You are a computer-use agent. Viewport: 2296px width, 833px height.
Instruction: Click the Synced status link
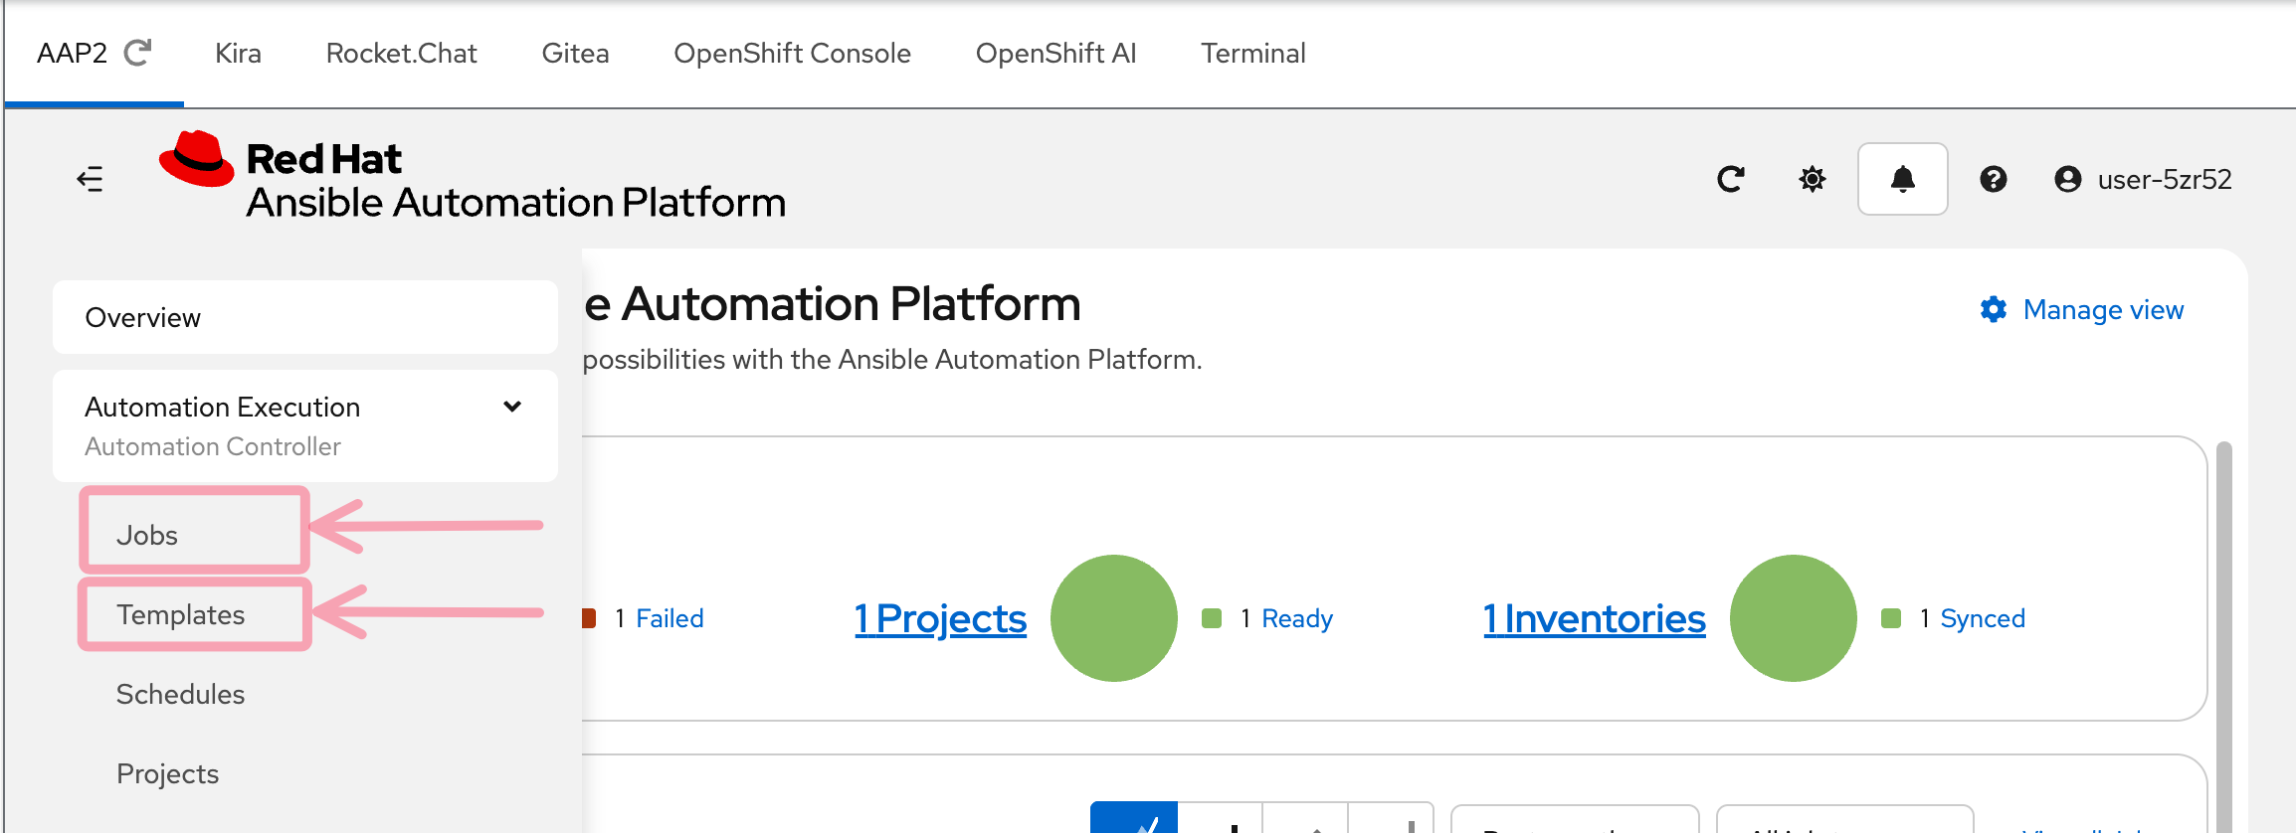point(1983,618)
